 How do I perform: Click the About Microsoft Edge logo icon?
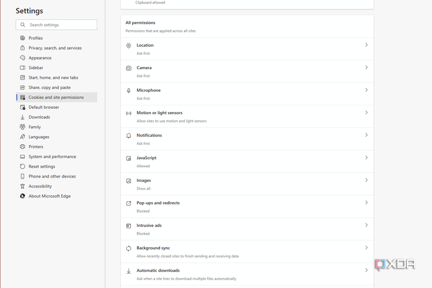pyautogui.click(x=23, y=196)
